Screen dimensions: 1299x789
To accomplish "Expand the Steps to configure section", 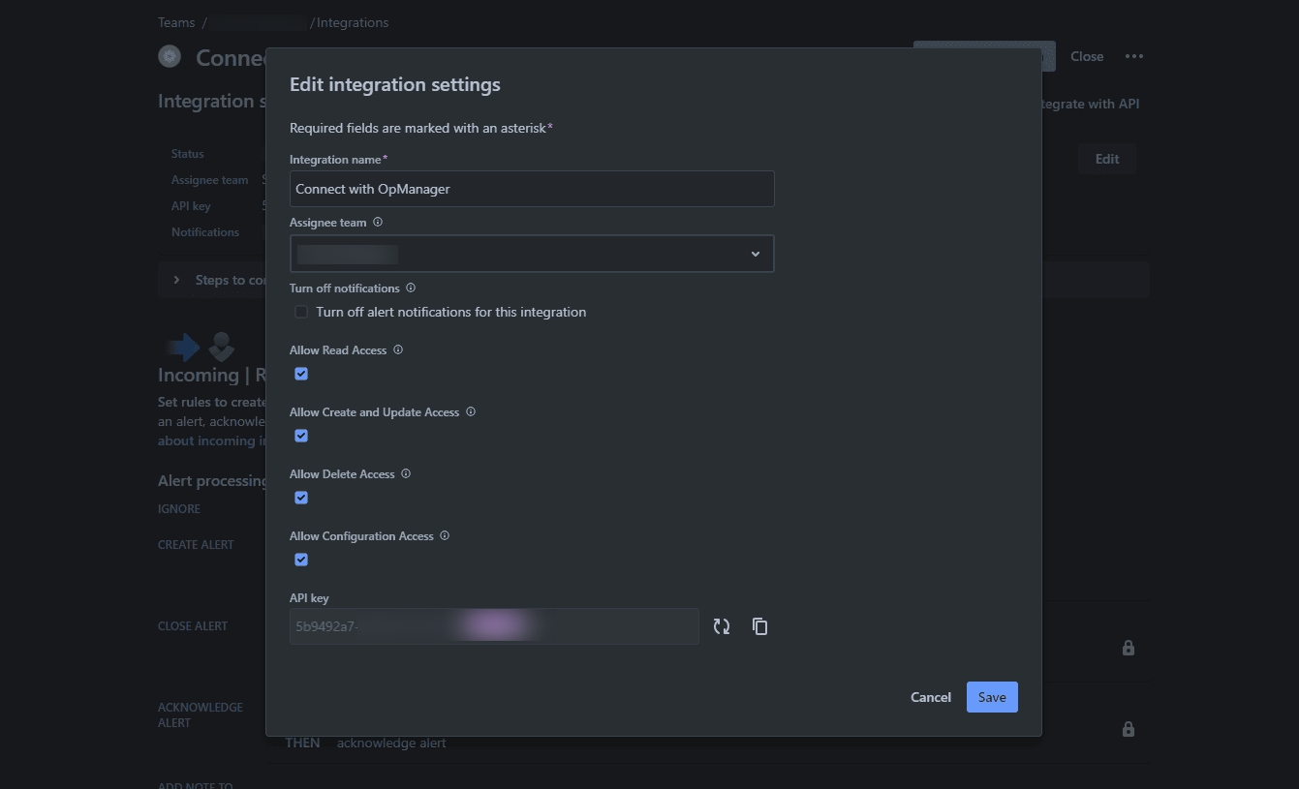I will tap(175, 279).
